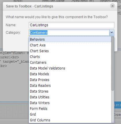
Task: Select the Charts option
Action: (70, 57)
